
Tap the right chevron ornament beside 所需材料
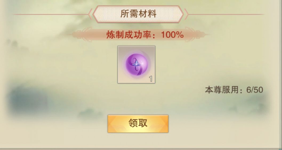186,14
